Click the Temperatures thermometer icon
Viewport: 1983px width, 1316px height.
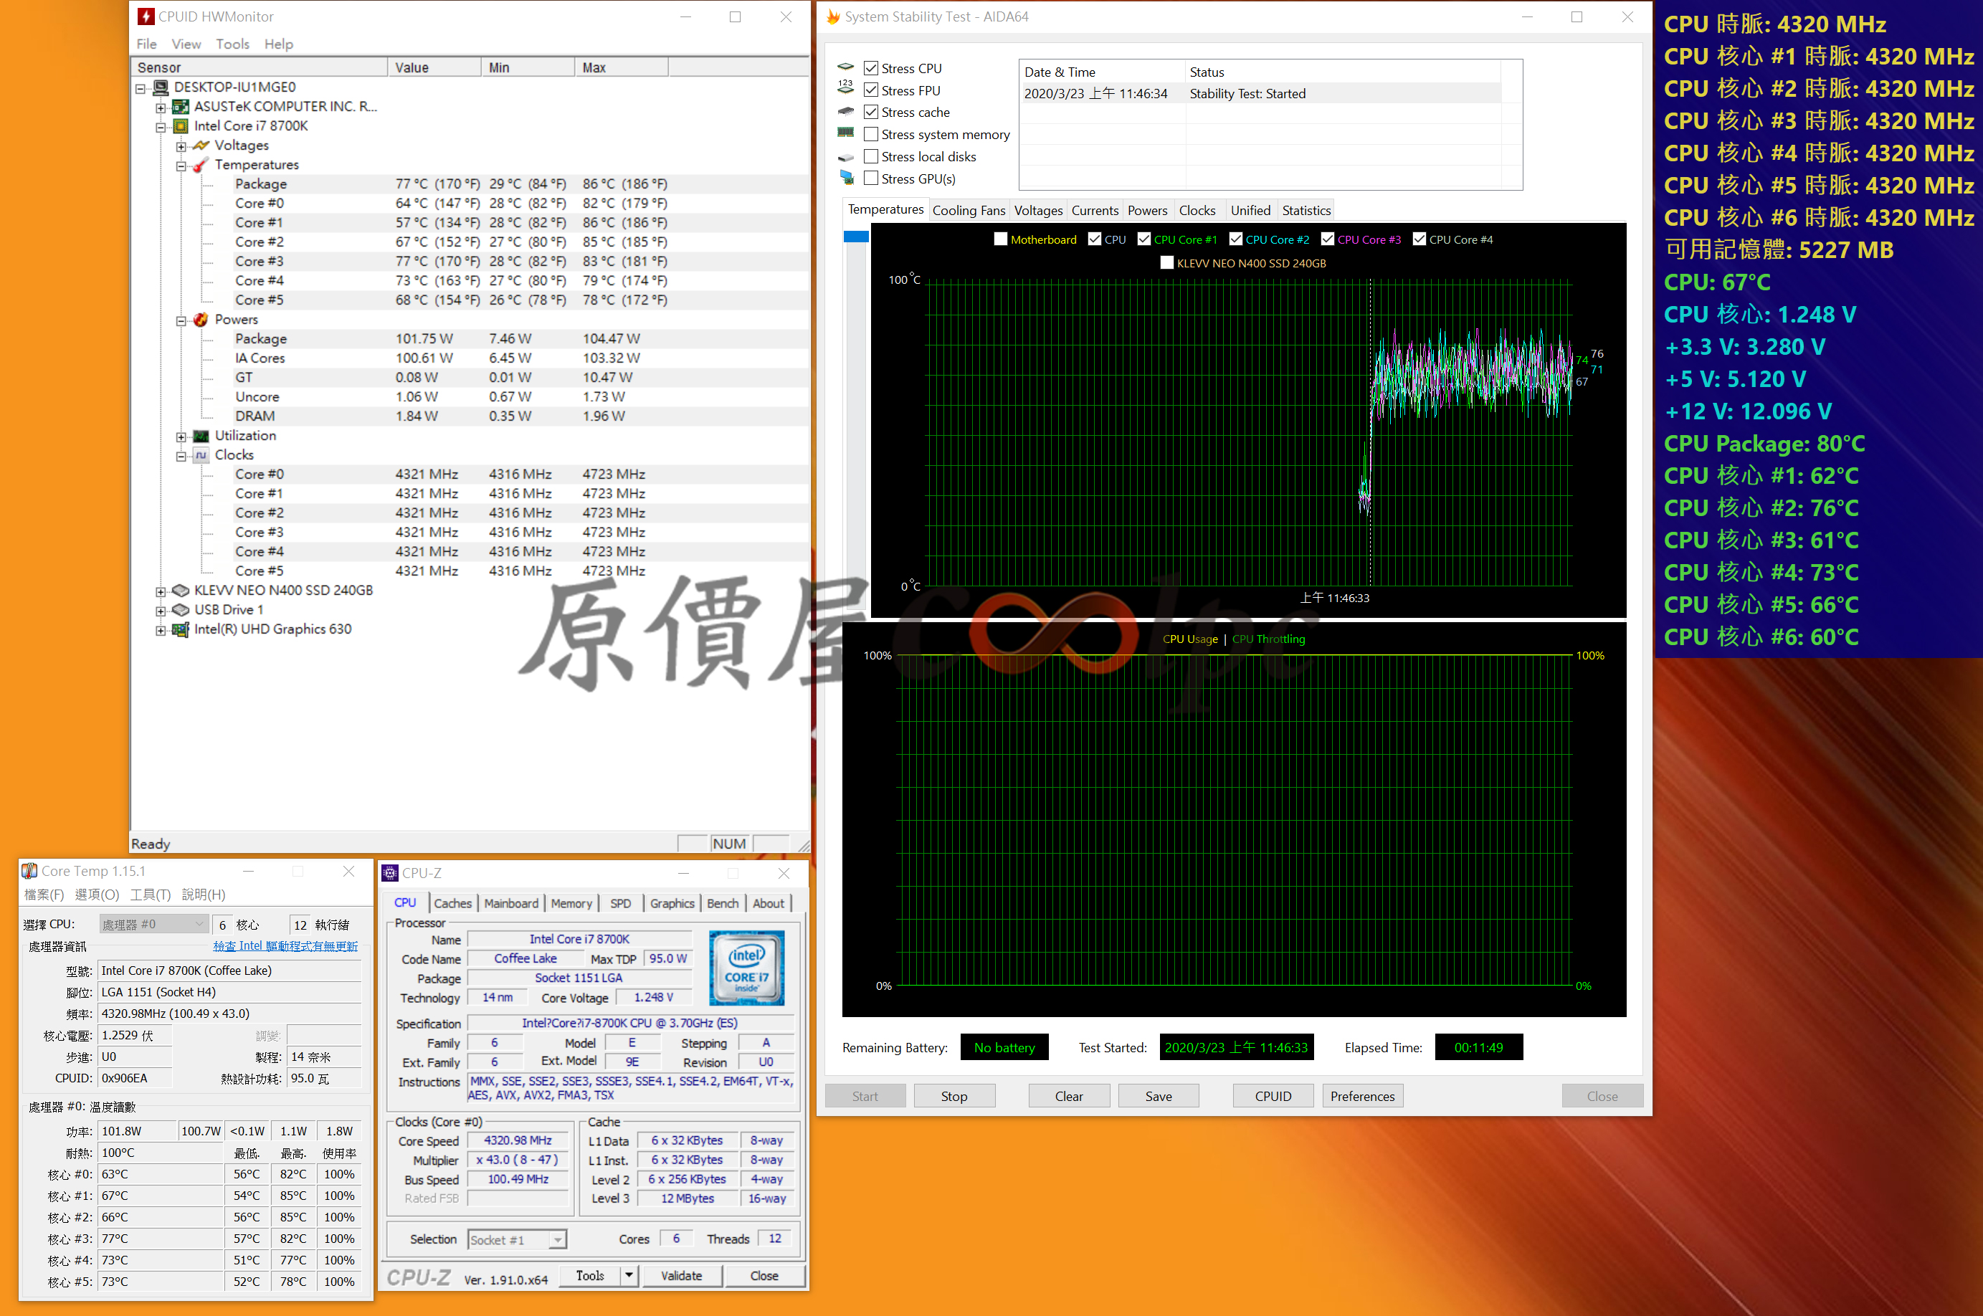coord(201,165)
